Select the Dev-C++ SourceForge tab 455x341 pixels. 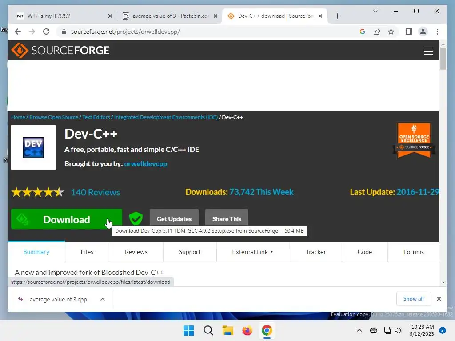pos(275,16)
